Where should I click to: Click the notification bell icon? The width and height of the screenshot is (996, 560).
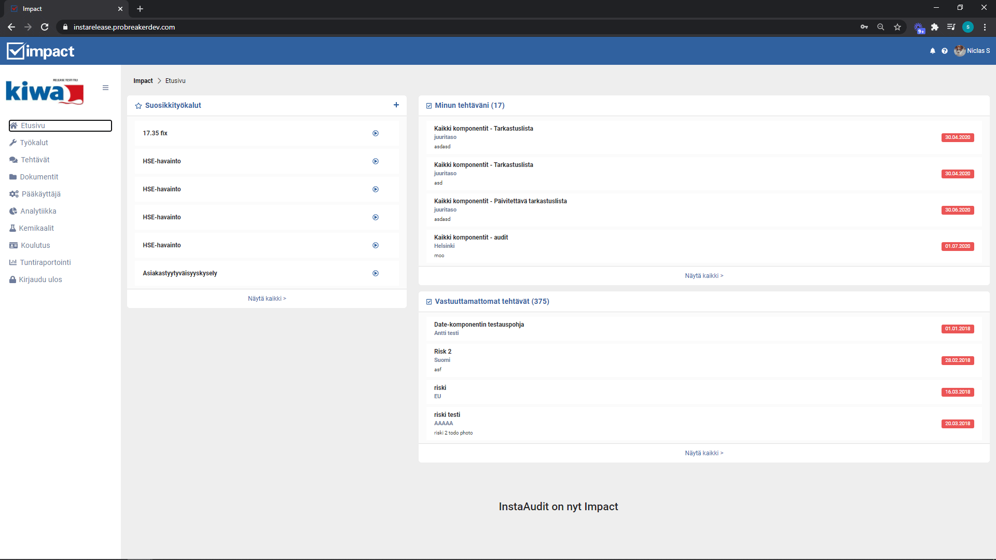(x=933, y=51)
